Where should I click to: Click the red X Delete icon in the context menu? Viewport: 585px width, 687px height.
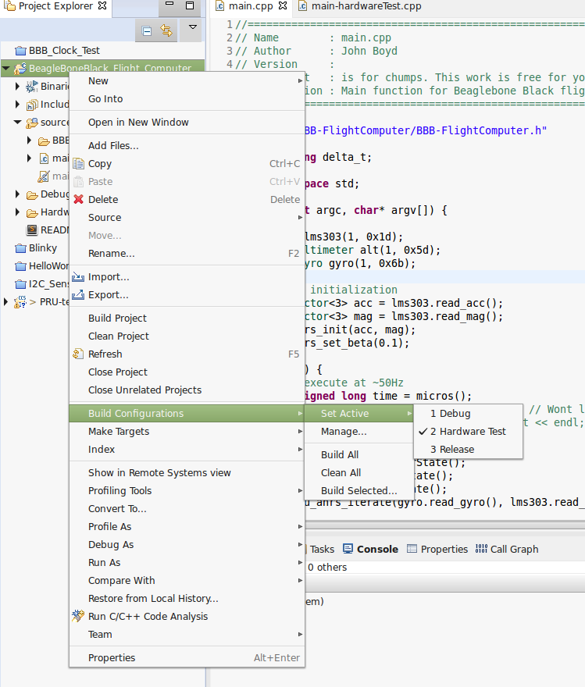click(78, 200)
